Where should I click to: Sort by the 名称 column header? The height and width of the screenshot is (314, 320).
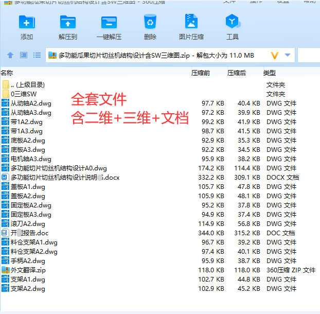[7, 73]
